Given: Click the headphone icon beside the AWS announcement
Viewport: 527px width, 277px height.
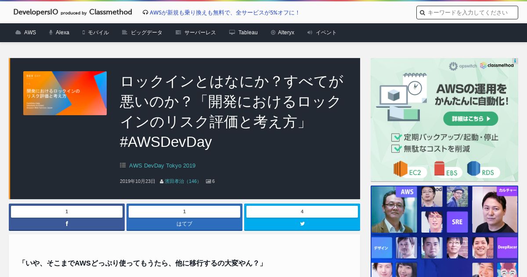Looking at the screenshot, I should [x=145, y=13].
